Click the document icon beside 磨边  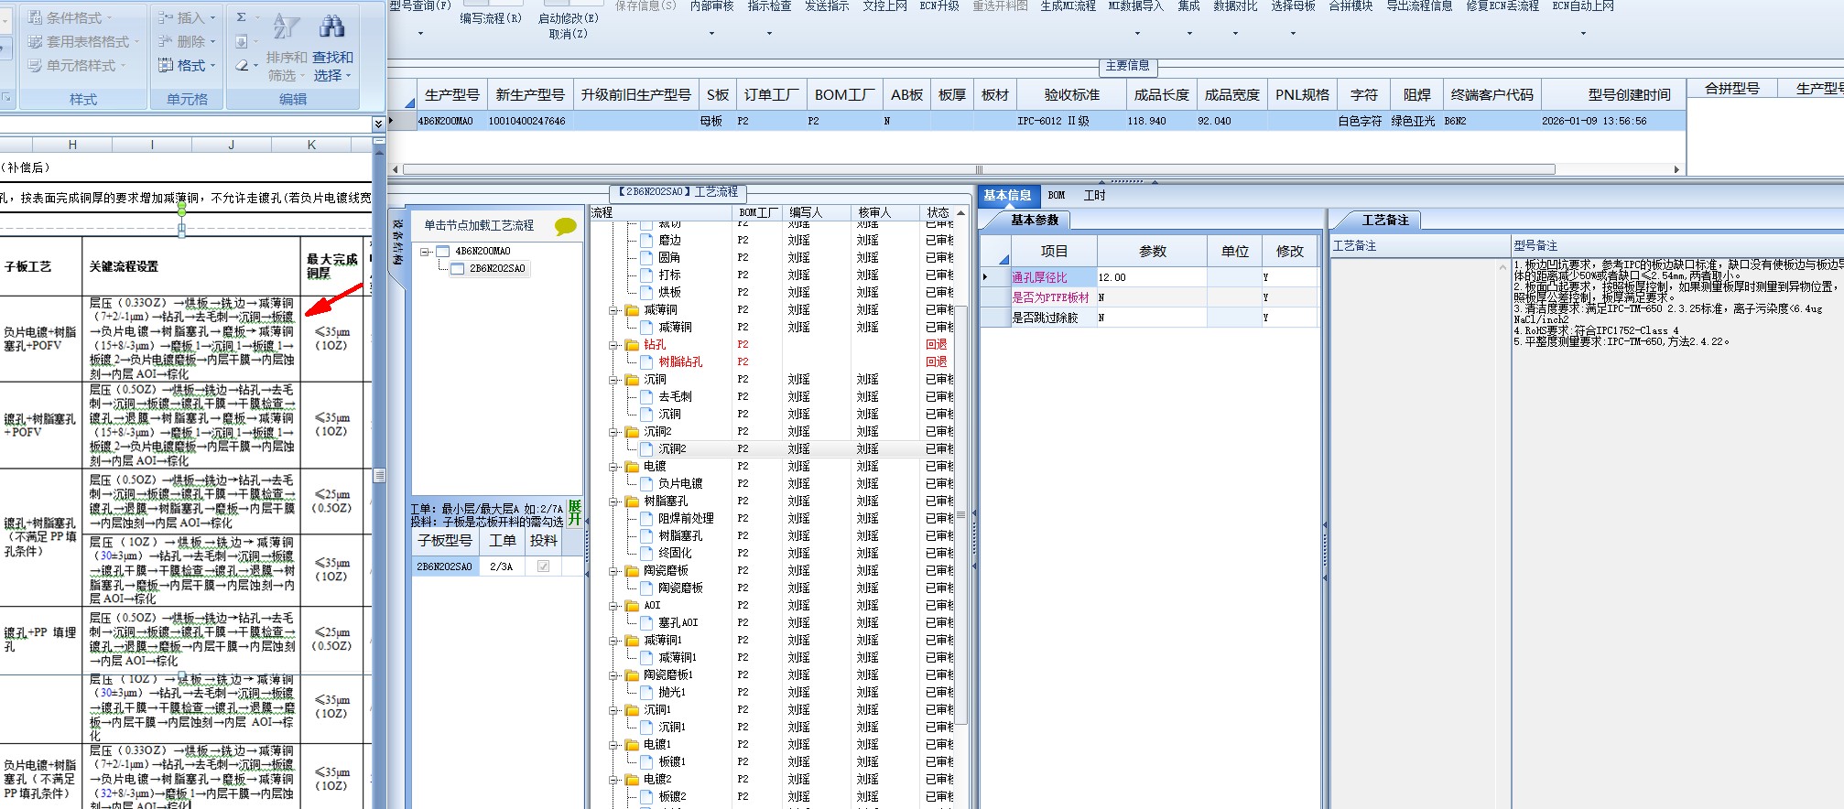(646, 241)
